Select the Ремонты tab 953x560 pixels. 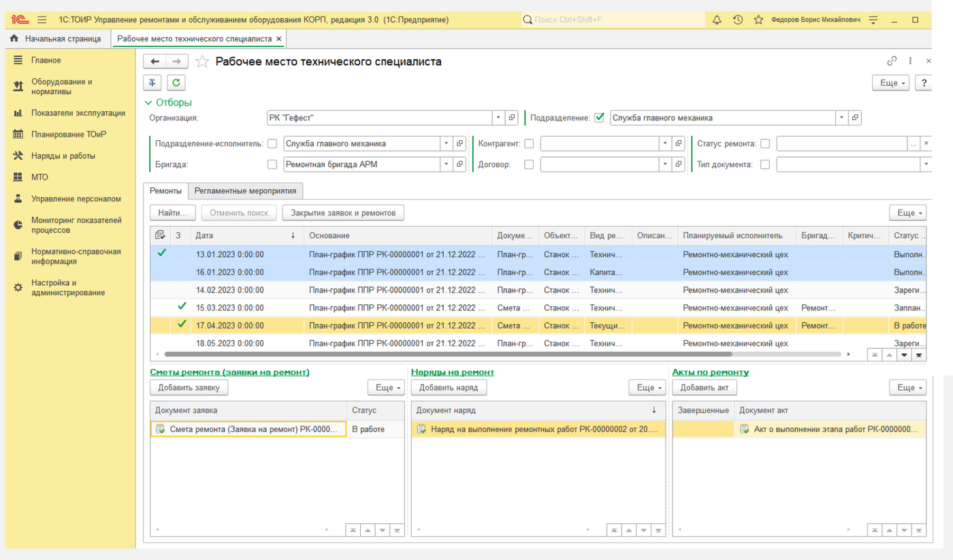(x=166, y=191)
